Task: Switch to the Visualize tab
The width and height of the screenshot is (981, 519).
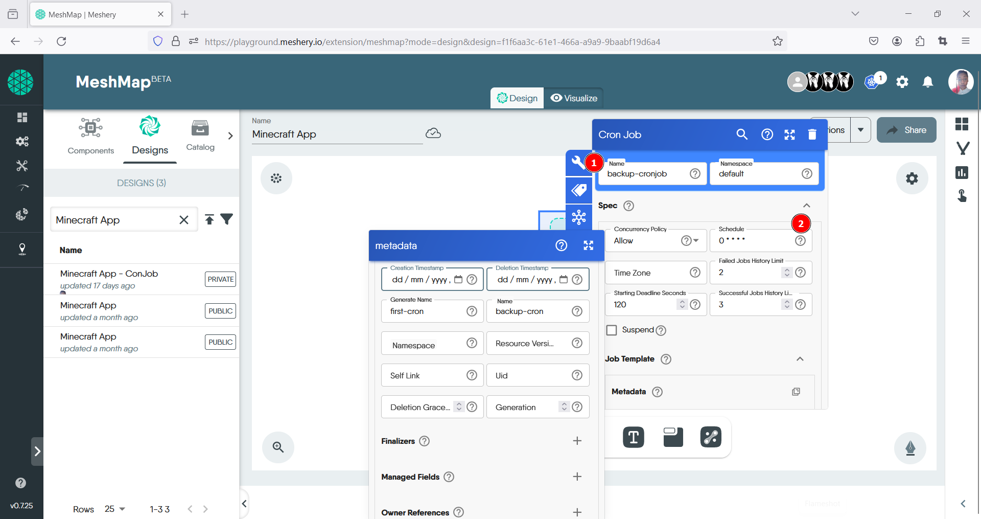Action: point(573,98)
